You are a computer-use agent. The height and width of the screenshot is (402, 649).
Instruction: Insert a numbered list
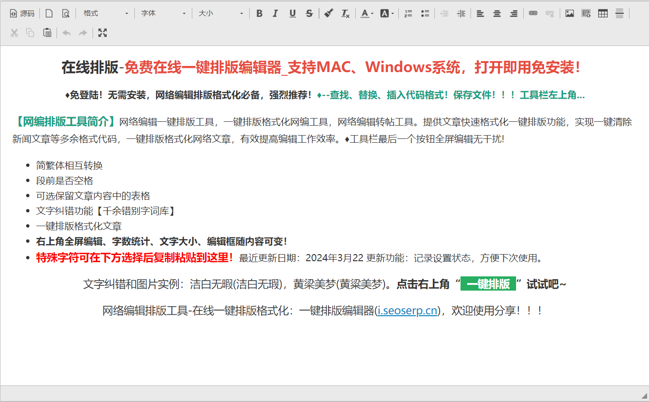click(x=408, y=13)
